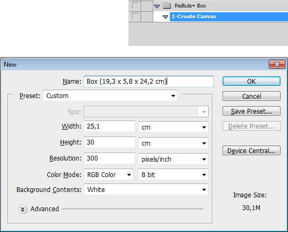The height and width of the screenshot is (232, 288).
Task: Open the RGB Color mode dropdown
Action: pyautogui.click(x=109, y=174)
